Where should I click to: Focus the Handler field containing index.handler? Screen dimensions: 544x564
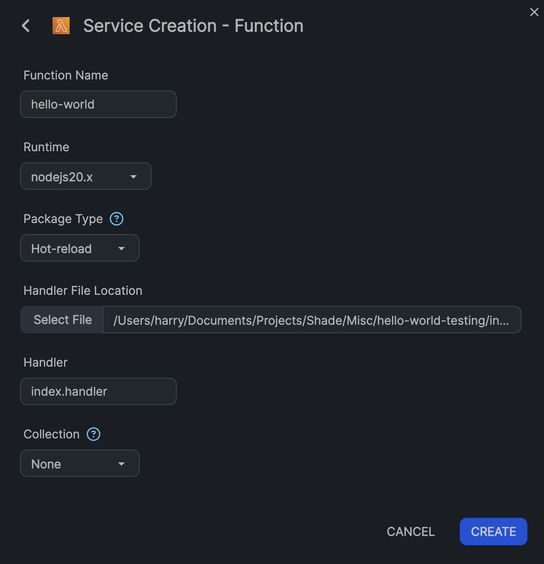point(98,391)
